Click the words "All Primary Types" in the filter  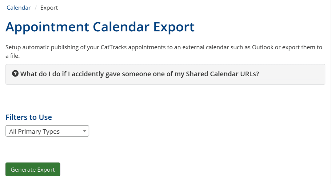[34, 131]
